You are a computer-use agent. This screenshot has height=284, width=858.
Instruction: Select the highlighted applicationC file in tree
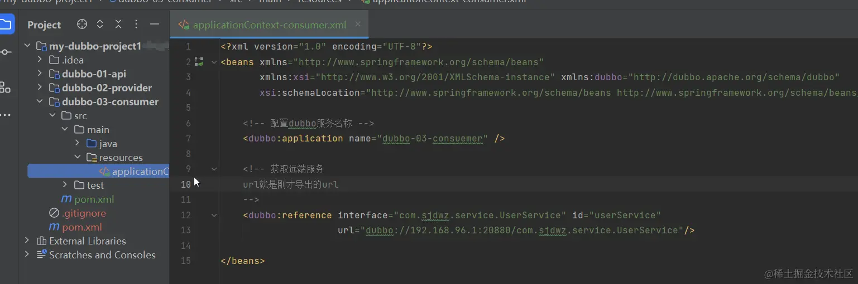98,171
